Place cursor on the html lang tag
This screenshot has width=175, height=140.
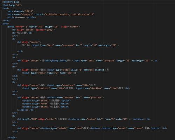point(12,5)
